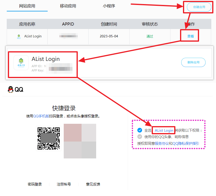The height and width of the screenshot is (196, 216).
Task: Click the AList Login link in the permissions box
Action: pos(164,130)
